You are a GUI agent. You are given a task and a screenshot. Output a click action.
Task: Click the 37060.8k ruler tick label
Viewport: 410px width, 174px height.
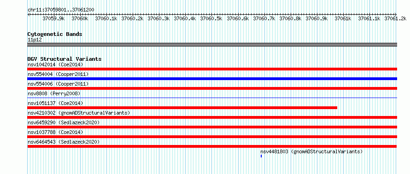pyautogui.click(x=291, y=18)
